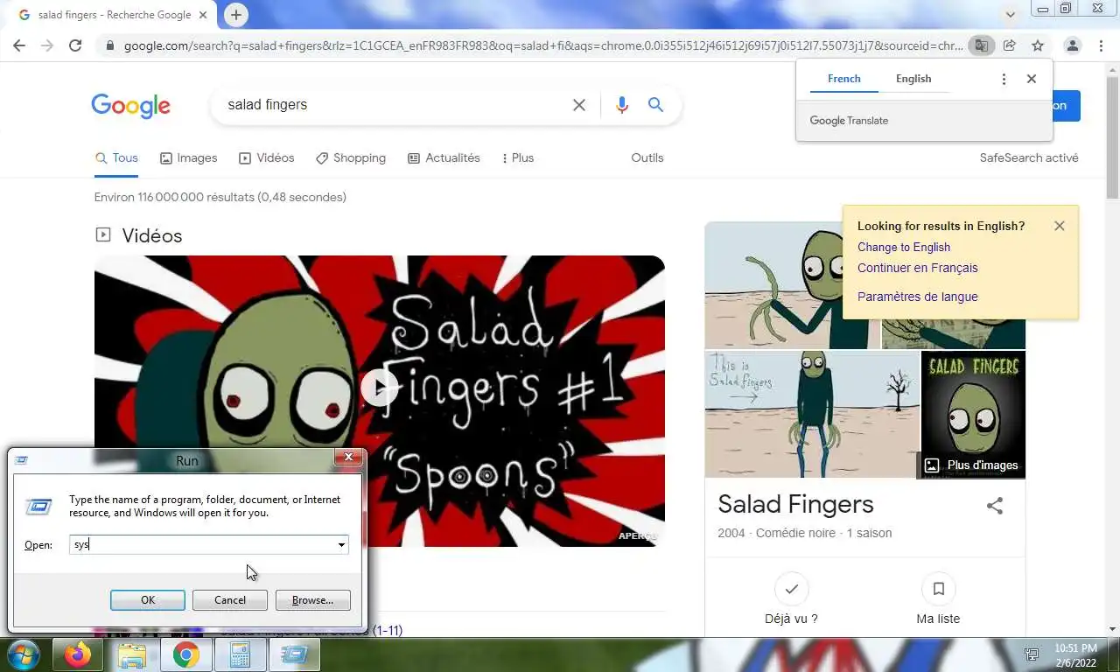
Task: Click the site lock icon in address bar
Action: point(109,45)
